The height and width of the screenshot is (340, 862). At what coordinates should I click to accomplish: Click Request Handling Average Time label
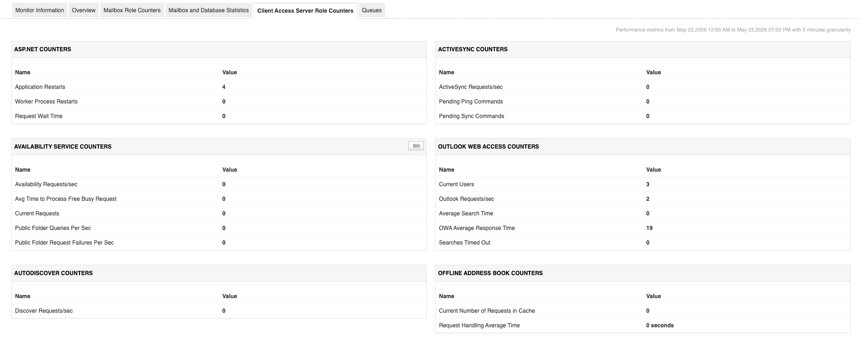click(479, 325)
